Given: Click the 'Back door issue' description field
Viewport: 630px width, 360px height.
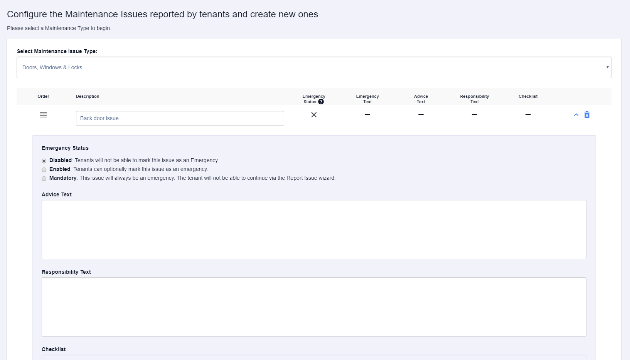Looking at the screenshot, I should click(x=180, y=118).
